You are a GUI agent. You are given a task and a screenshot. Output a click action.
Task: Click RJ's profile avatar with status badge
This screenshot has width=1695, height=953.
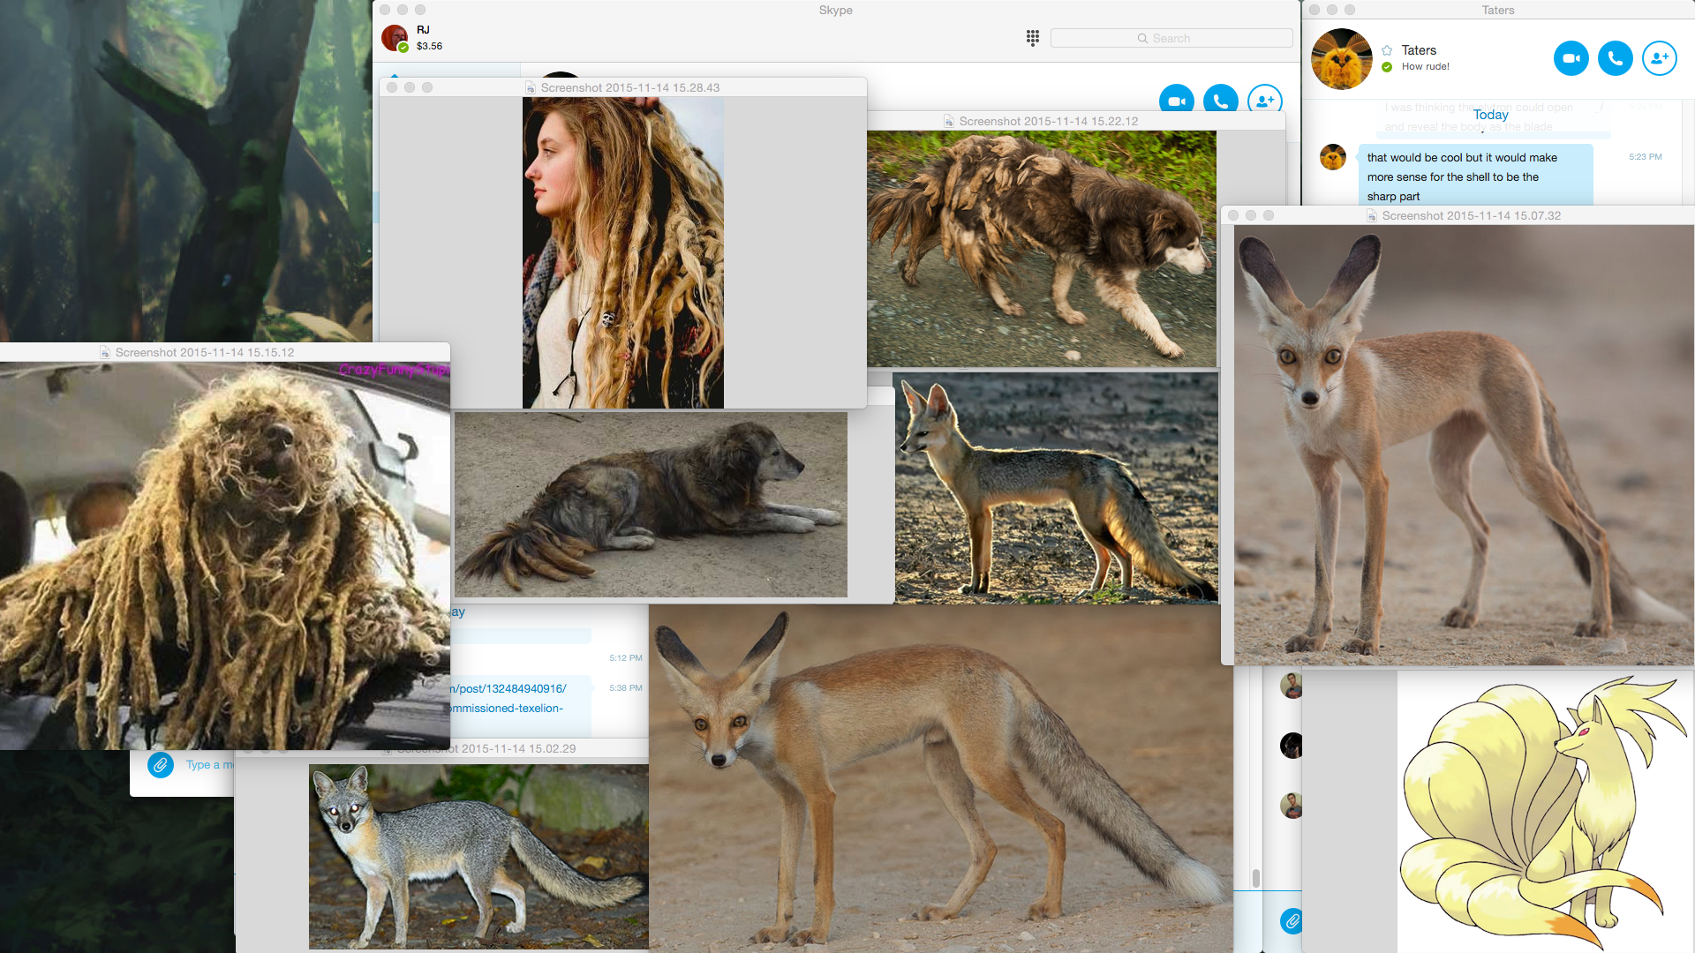(x=394, y=38)
